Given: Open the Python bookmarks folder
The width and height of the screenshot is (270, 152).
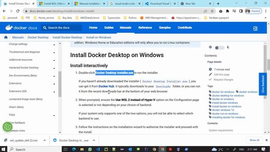Looking at the screenshot, I should point(130,18).
